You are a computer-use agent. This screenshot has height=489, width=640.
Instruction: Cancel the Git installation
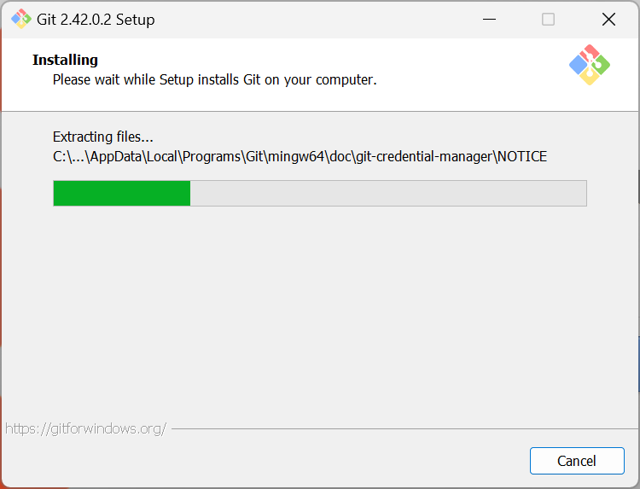(x=576, y=461)
